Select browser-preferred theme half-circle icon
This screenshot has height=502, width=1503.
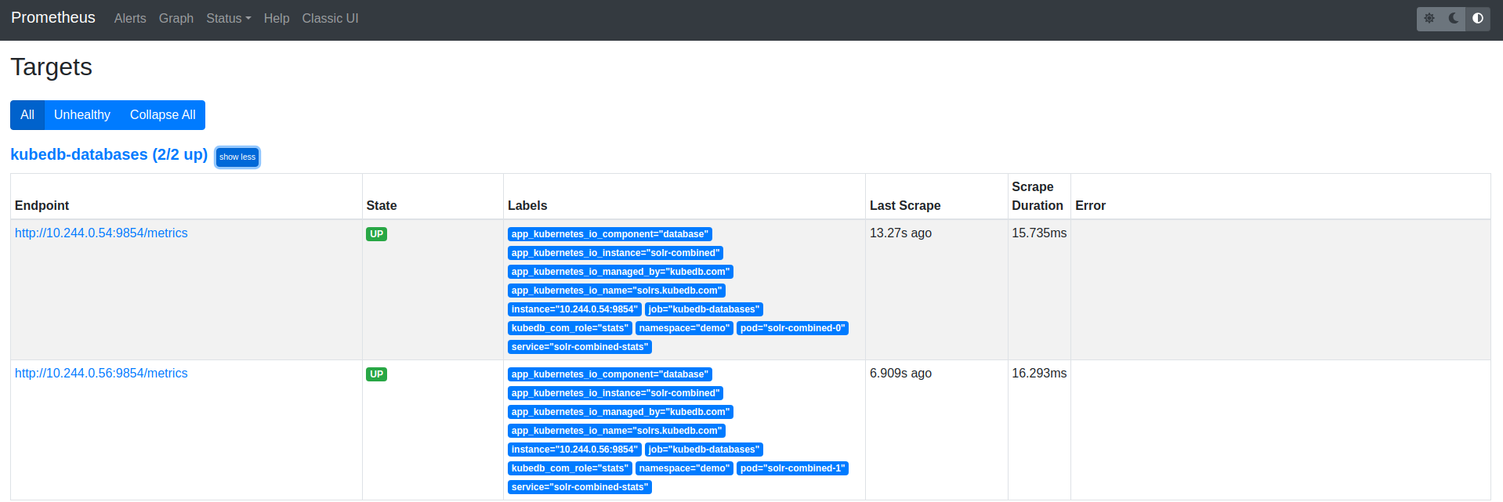coord(1478,18)
